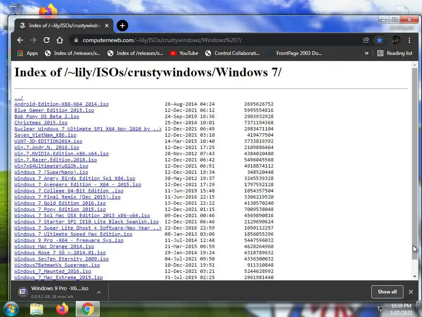
Task: Launch Firefox from the taskbar
Action: coord(62,309)
